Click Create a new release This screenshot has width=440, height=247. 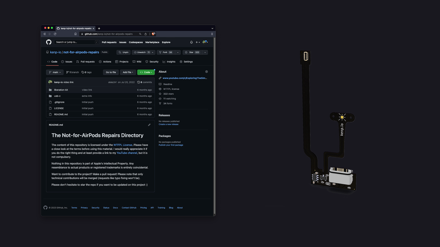click(169, 124)
